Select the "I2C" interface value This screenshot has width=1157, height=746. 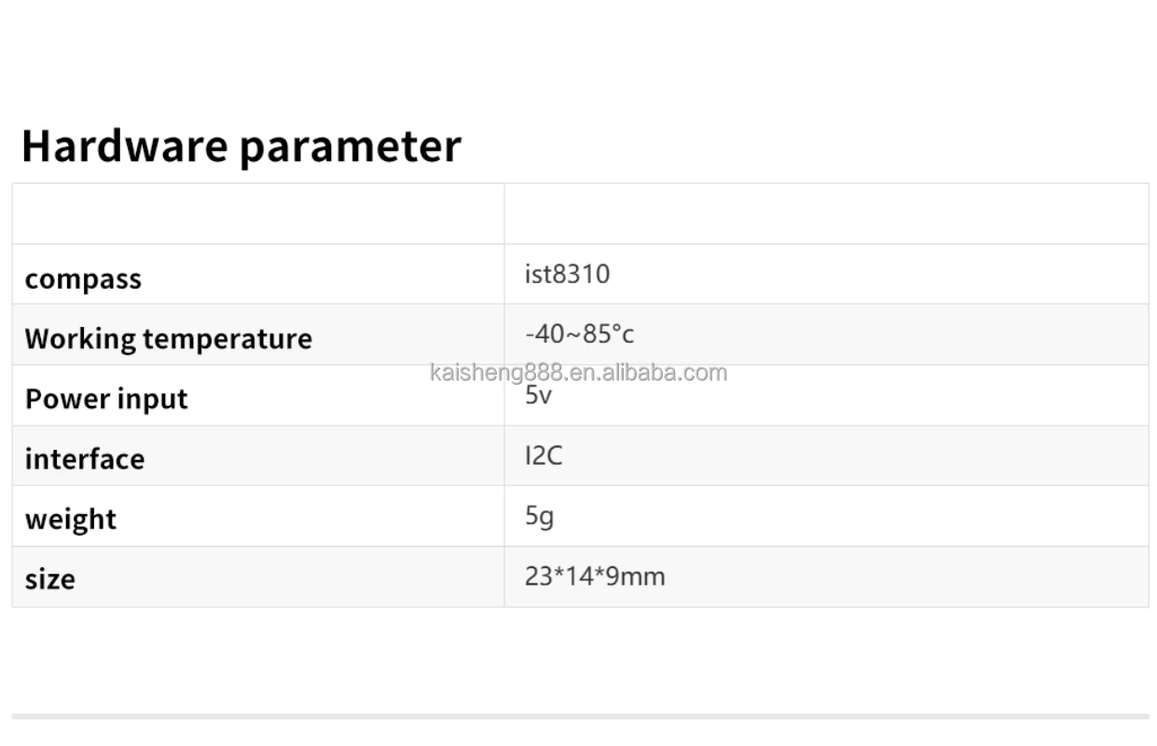544,456
